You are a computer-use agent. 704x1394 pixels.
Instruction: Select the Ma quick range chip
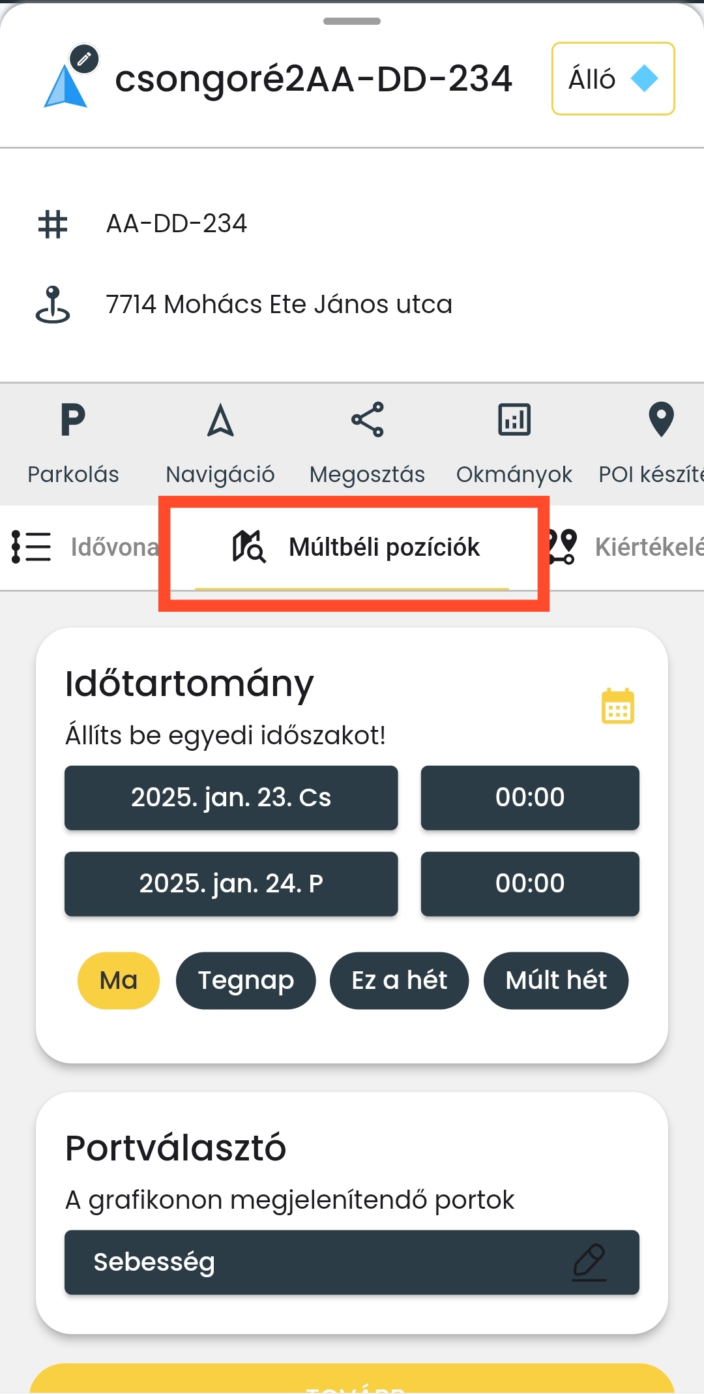point(119,980)
